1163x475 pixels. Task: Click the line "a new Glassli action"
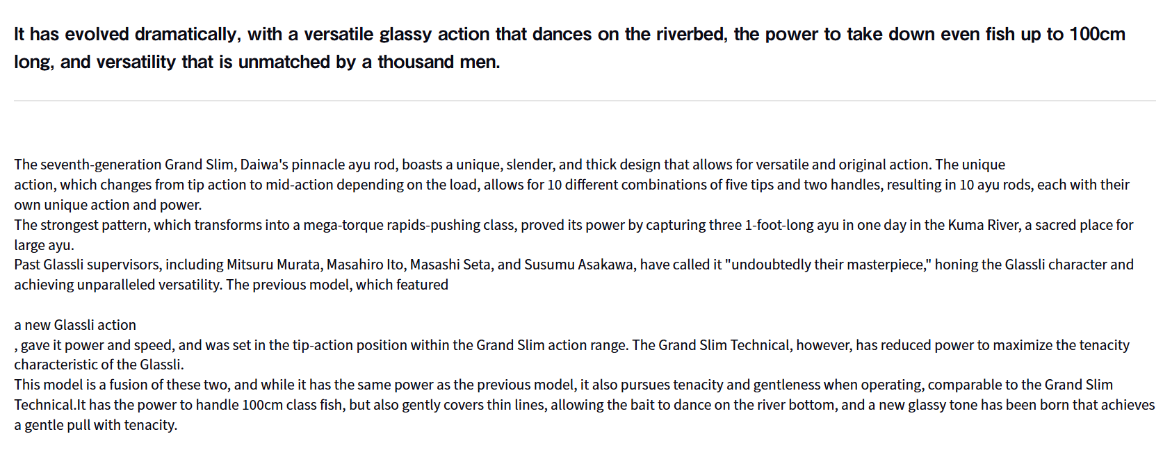pyautogui.click(x=75, y=325)
